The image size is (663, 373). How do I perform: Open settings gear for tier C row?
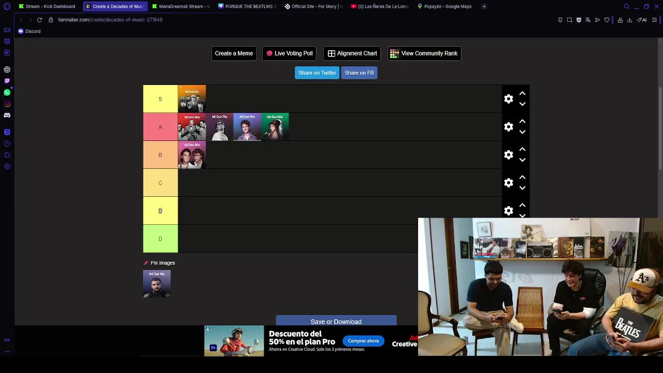click(509, 183)
